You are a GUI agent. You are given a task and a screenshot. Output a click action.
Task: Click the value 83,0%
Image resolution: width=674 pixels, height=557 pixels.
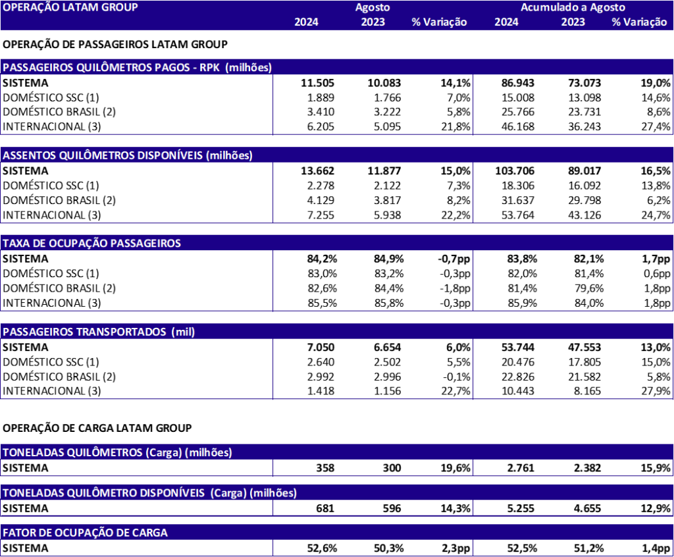pyautogui.click(x=322, y=273)
